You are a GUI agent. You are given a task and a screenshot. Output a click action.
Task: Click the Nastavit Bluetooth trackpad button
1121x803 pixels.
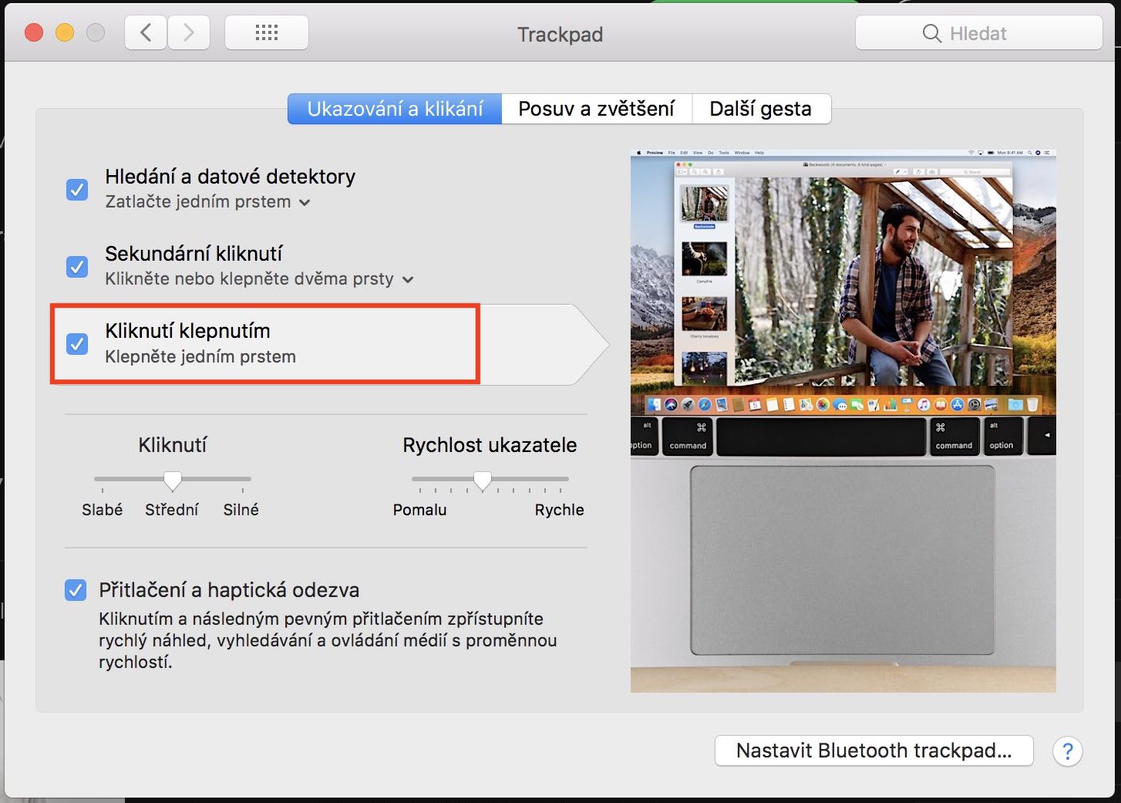[874, 751]
